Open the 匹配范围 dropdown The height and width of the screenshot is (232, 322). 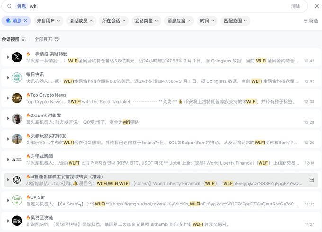click(x=235, y=21)
